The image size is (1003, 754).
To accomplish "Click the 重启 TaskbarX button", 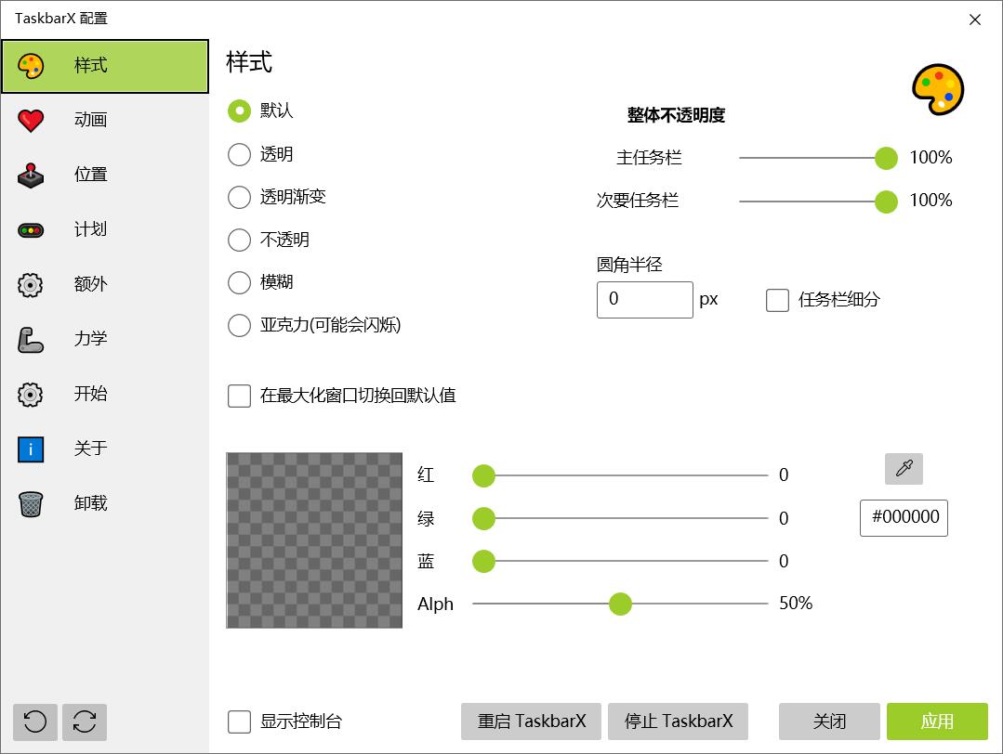I will (x=531, y=722).
